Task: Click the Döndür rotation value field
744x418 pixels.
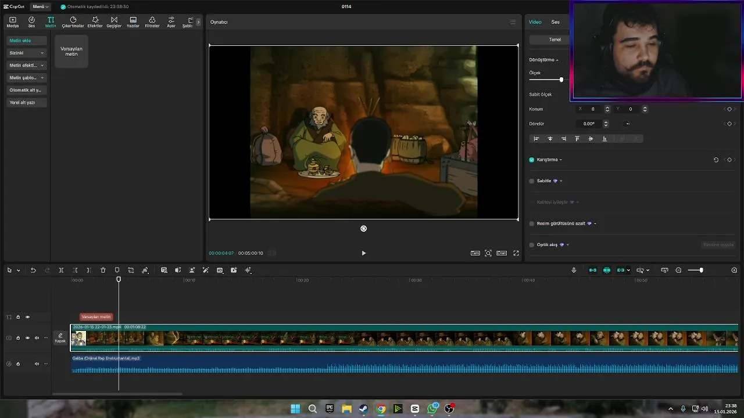Action: point(589,124)
